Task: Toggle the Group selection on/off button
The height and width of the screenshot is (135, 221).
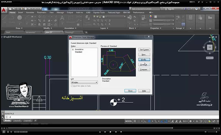Action: click(183, 24)
